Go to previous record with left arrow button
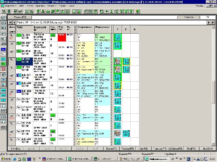 (x=14, y=22)
